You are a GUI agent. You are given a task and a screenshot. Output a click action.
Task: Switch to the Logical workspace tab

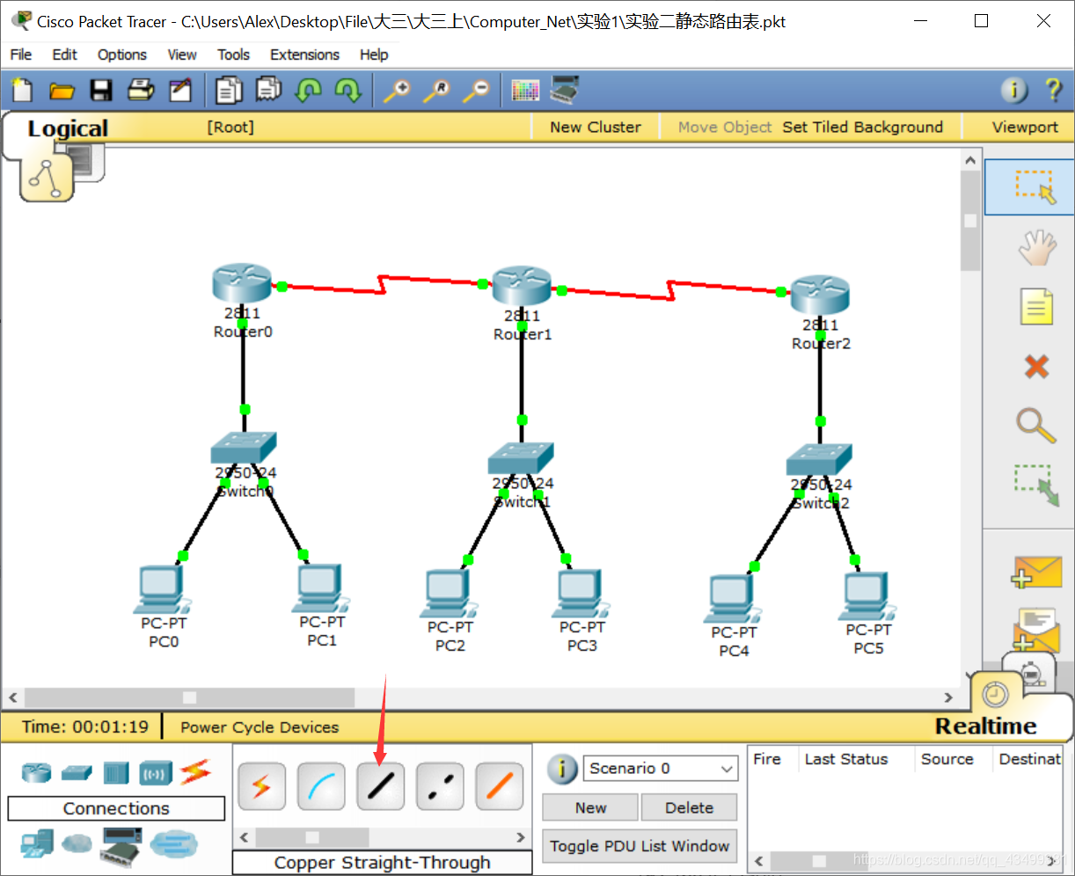(68, 128)
